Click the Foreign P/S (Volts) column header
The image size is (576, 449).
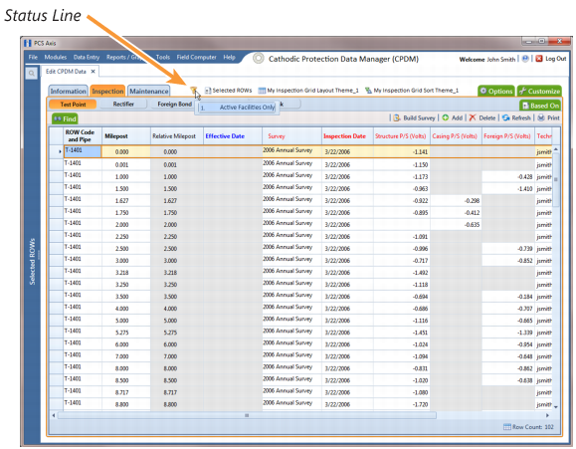tap(508, 136)
